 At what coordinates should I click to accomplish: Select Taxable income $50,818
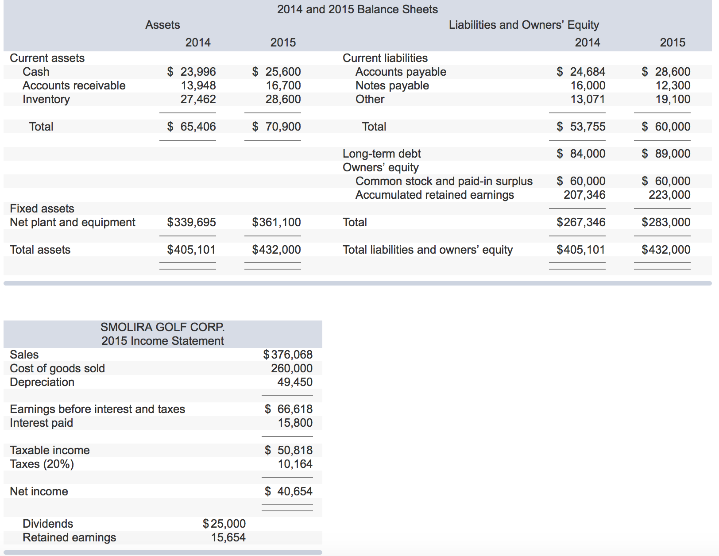[x=289, y=450]
